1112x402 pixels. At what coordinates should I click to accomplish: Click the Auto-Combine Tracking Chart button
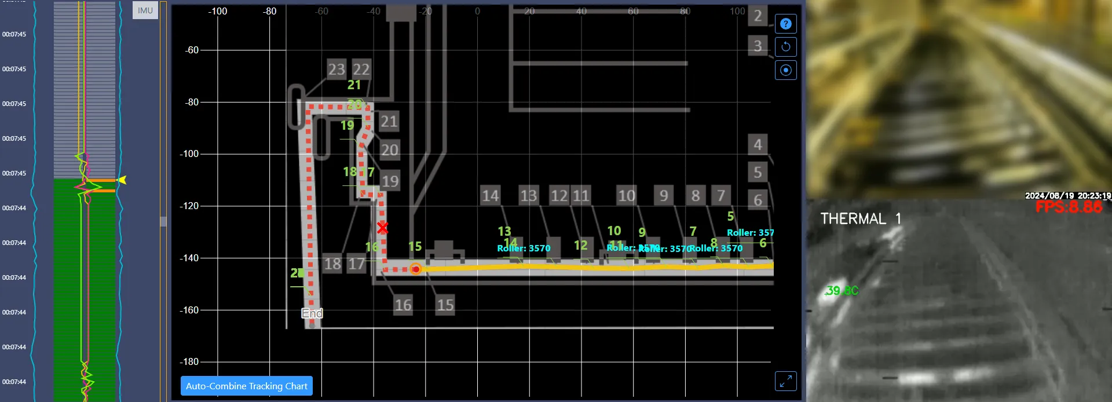tap(246, 386)
